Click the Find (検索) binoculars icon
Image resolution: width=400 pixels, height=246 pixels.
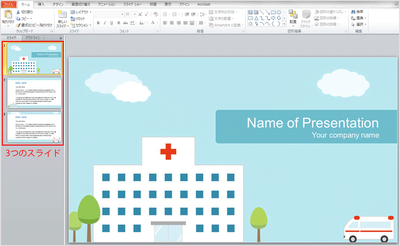353,12
